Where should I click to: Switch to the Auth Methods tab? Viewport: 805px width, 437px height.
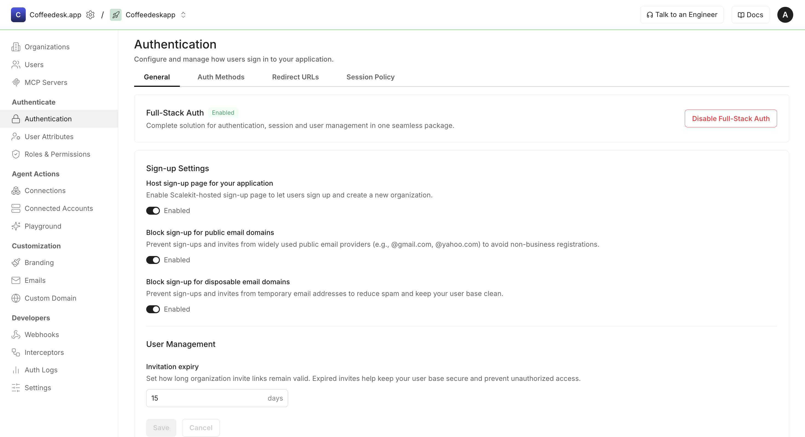pos(221,77)
